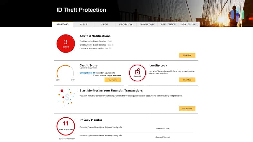253x142 pixels.
Task: Click the BeenVerified.com result
Action: tap(162, 137)
